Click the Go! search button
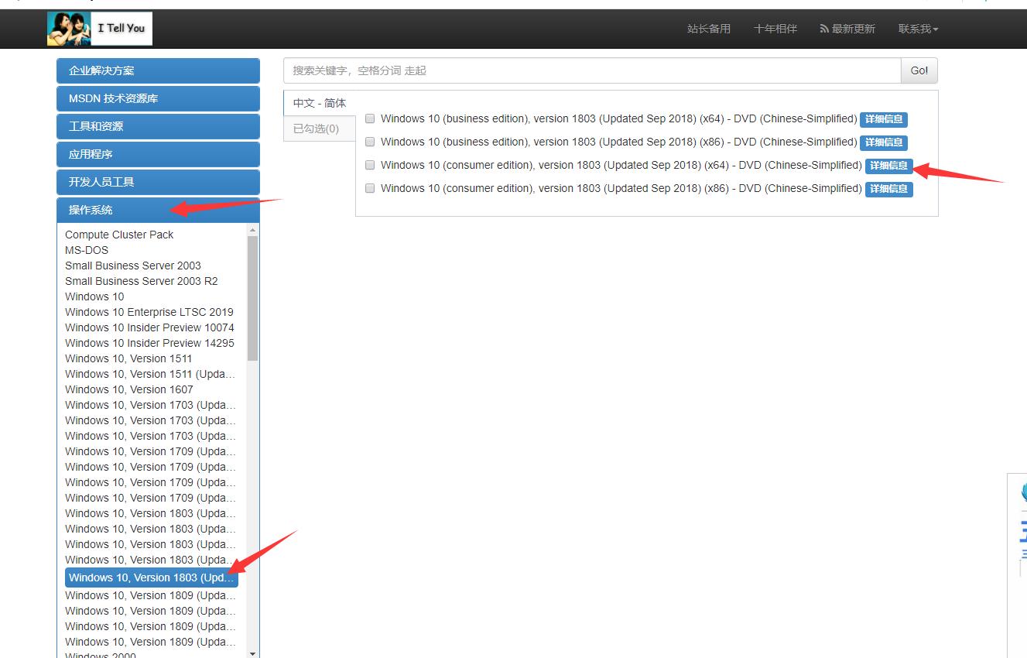The image size is (1027, 658). coord(919,70)
